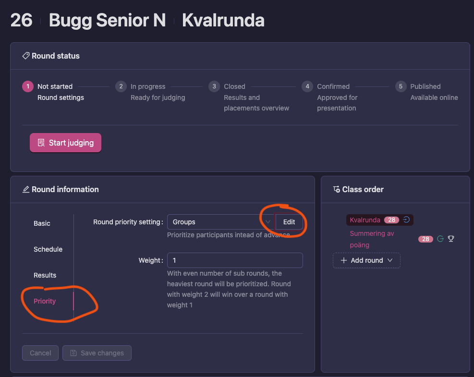
Task: Click the step 2 In progress circle
Action: pos(121,86)
